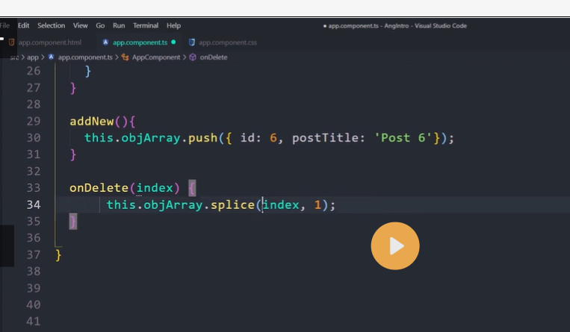Click the unsaved dot on app.component.ts tab
This screenshot has width=570, height=332.
(x=173, y=43)
